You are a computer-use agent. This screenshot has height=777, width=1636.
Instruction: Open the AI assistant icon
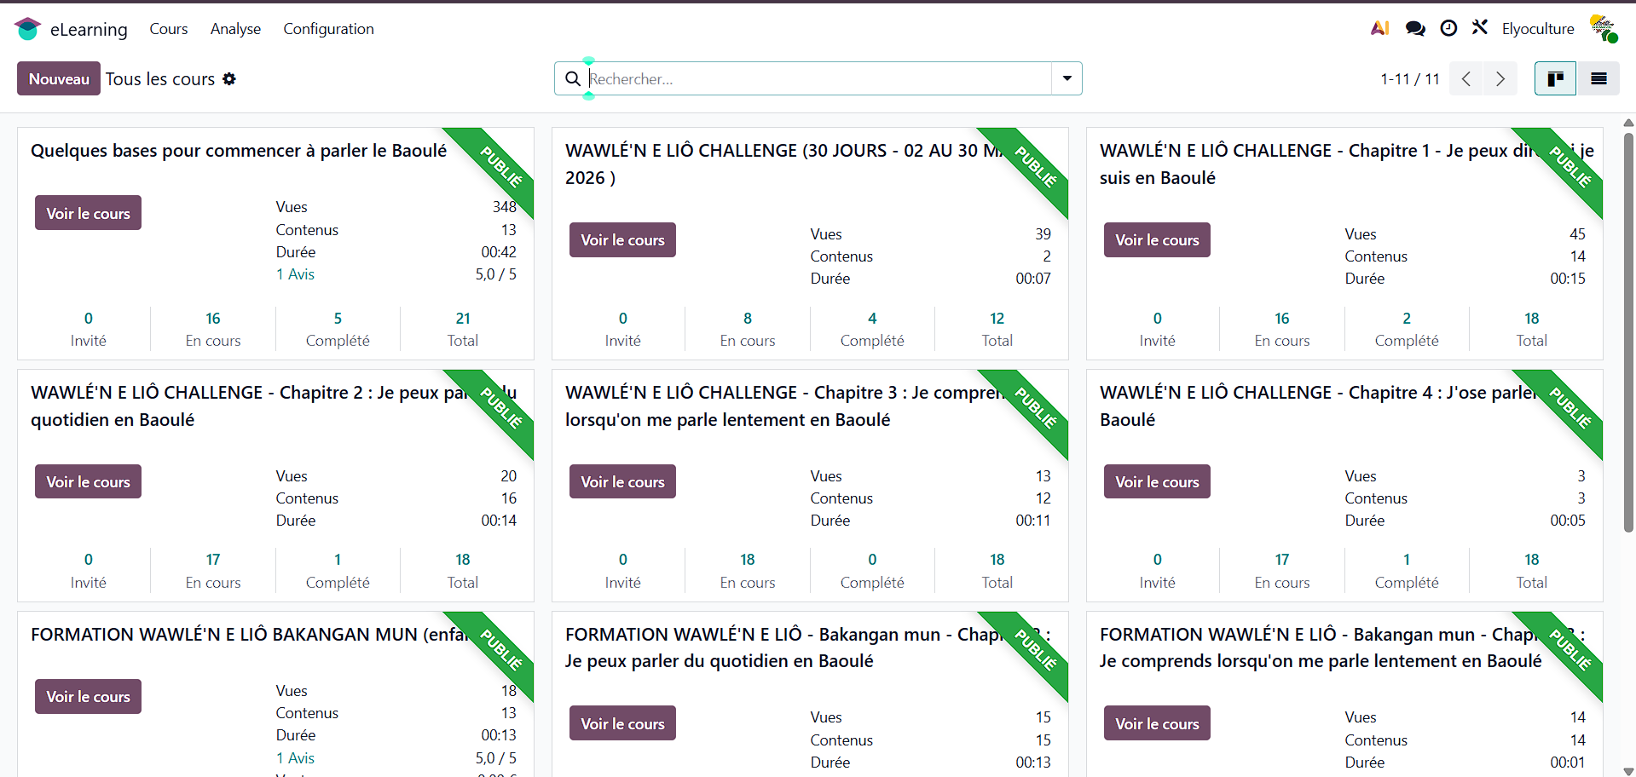pyautogui.click(x=1379, y=28)
